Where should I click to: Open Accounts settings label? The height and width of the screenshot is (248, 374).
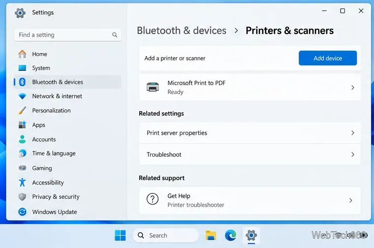pos(44,139)
